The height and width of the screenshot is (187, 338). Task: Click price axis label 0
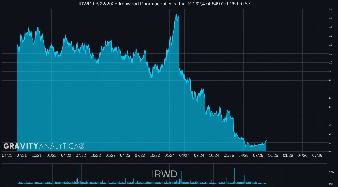point(330,151)
